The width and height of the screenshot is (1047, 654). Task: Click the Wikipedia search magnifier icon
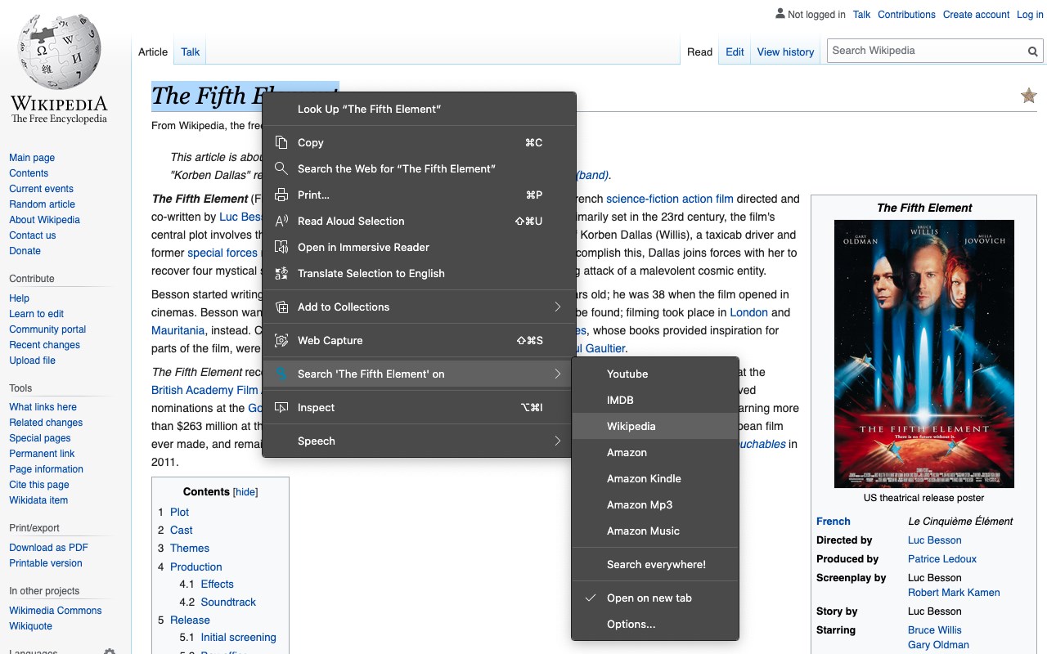[1033, 51]
